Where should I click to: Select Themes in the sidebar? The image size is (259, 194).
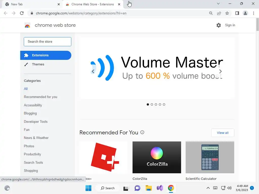[38, 64]
